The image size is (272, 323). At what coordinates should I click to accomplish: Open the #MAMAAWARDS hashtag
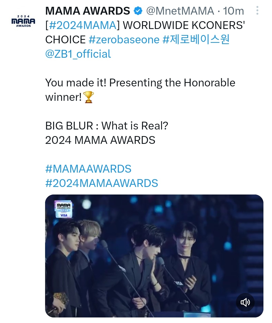(88, 169)
